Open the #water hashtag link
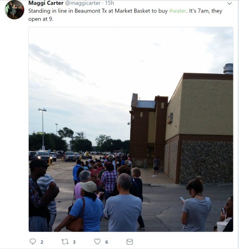 coord(178,11)
